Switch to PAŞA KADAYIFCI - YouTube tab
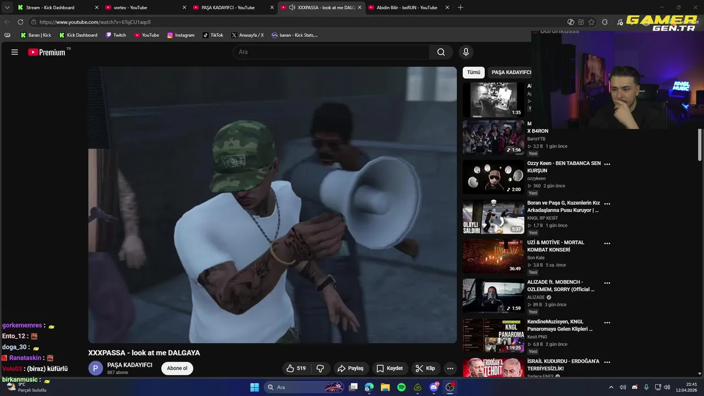This screenshot has width=704, height=396. (233, 8)
